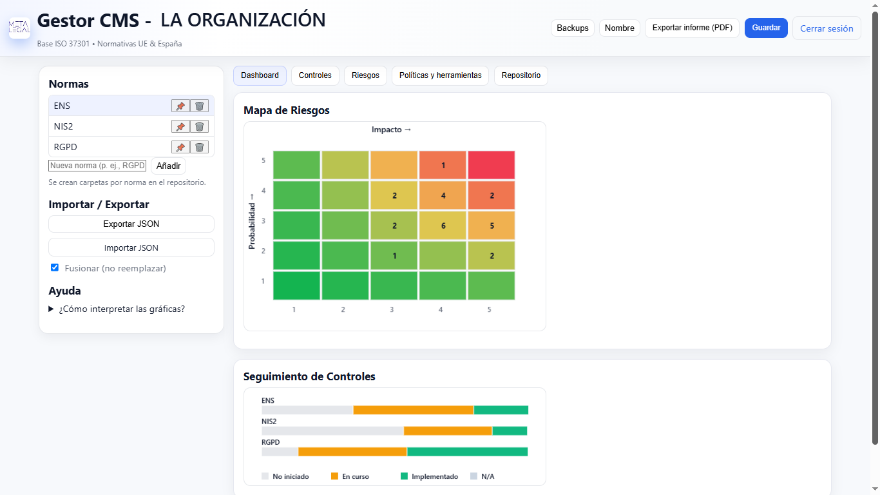This screenshot has height=495, width=880.
Task: Click the Cerrar sesión link
Action: [827, 28]
